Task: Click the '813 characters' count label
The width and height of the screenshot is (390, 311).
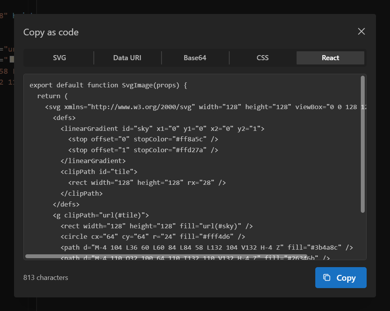Action: [x=46, y=278]
